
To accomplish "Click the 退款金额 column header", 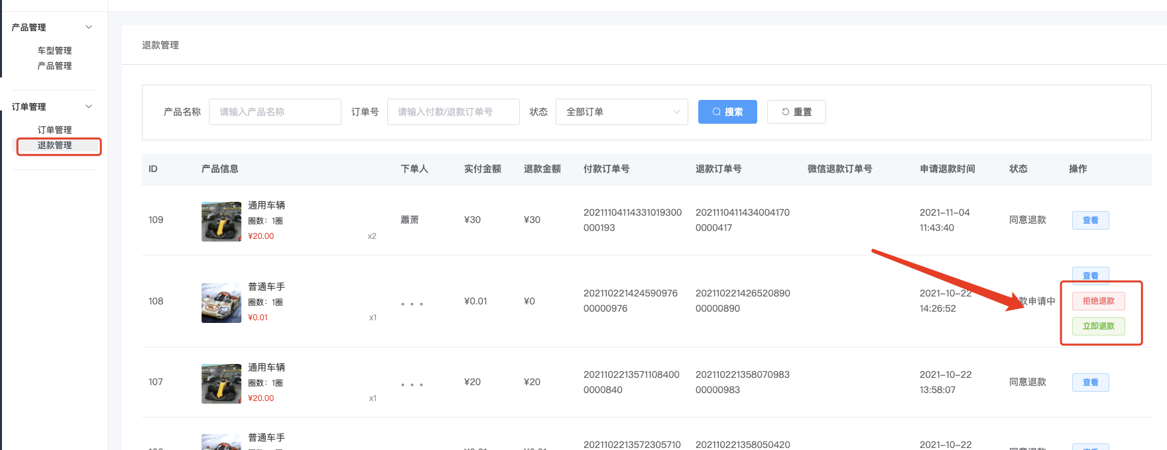I will click(542, 169).
